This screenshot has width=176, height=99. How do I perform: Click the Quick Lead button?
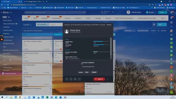coord(37,38)
